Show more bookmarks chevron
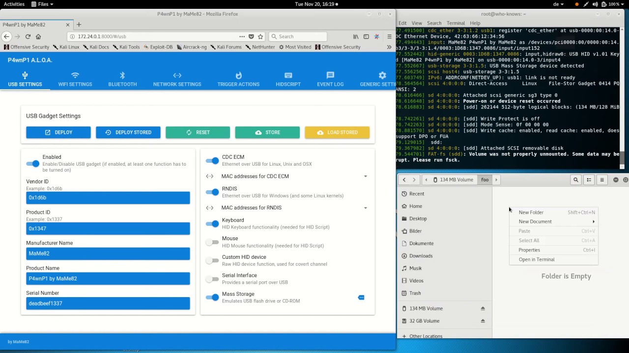Image resolution: width=629 pixels, height=353 pixels. pos(389,47)
